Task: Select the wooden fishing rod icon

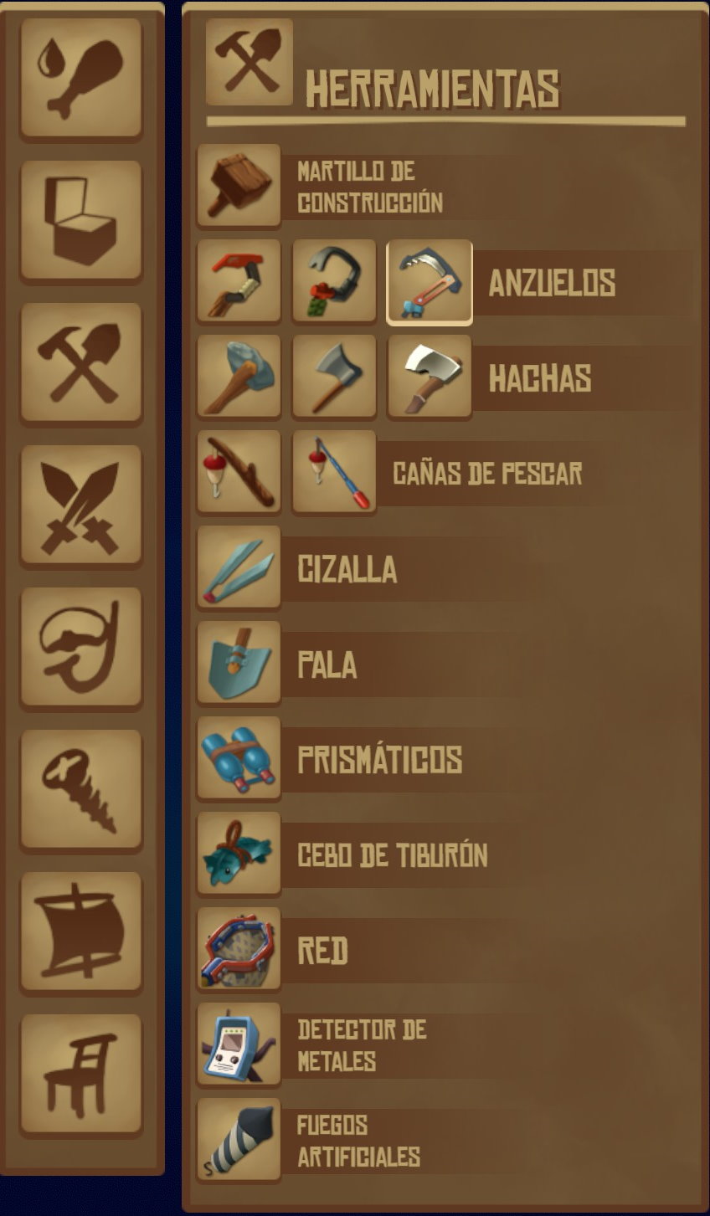Action: pos(239,472)
